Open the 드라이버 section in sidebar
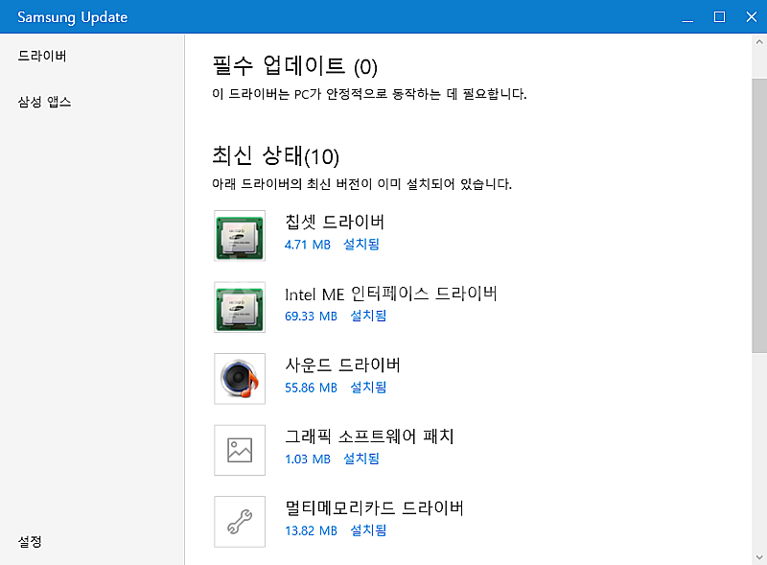This screenshot has height=565, width=767. tap(42, 56)
